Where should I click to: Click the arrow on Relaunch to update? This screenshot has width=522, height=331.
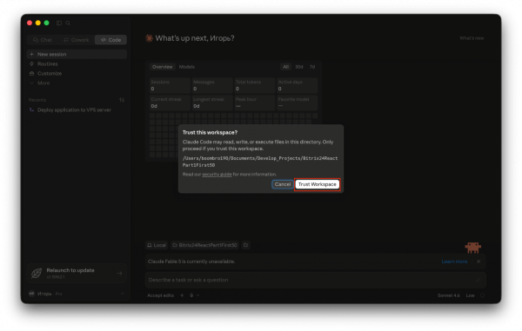click(x=119, y=274)
